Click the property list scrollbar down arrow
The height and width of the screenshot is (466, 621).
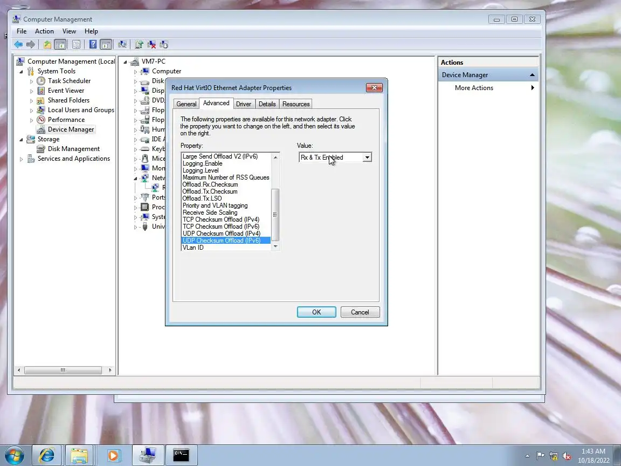(275, 246)
